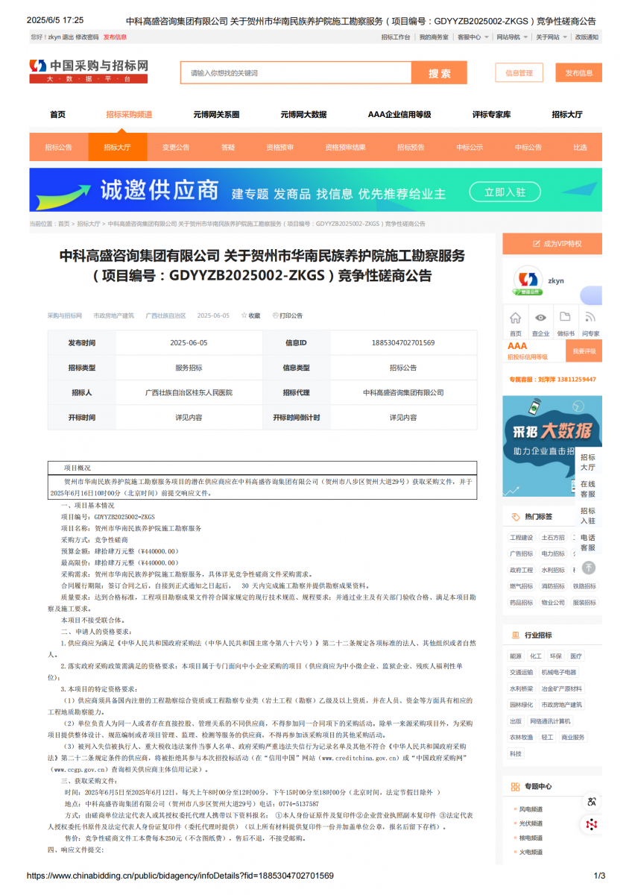Click the edit icon on 成为VIP特权

click(537, 244)
